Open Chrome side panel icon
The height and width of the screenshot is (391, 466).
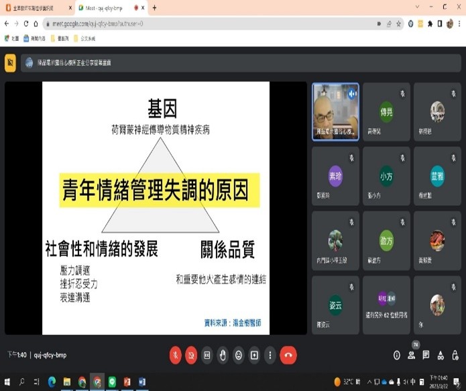(440, 23)
